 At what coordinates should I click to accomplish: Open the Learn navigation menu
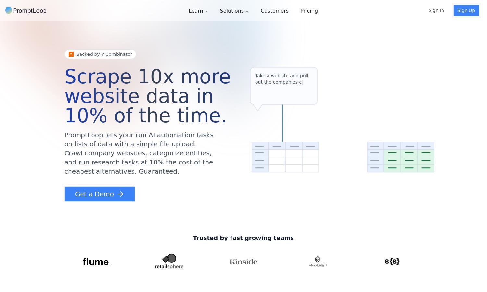click(x=198, y=11)
